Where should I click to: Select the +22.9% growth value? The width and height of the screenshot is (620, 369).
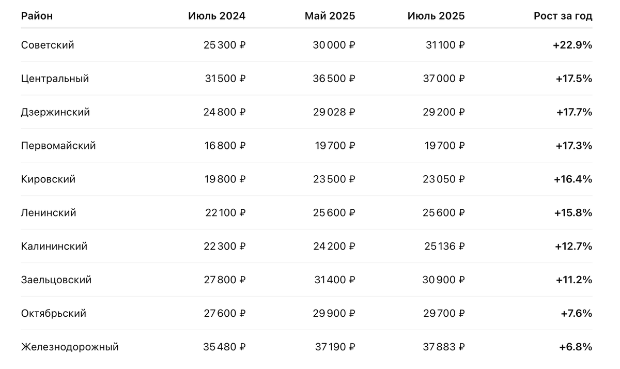click(x=572, y=45)
